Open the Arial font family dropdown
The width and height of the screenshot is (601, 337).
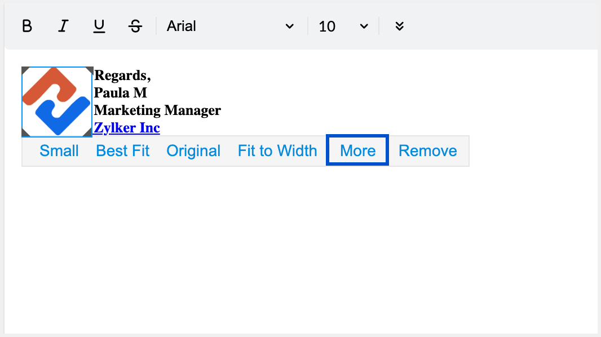230,26
